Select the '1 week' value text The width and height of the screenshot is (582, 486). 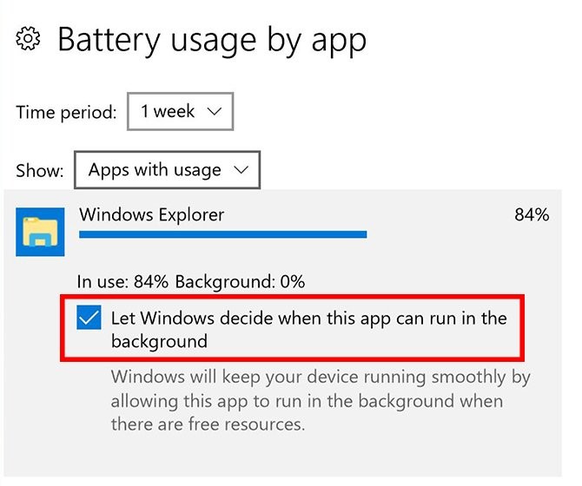(x=167, y=112)
